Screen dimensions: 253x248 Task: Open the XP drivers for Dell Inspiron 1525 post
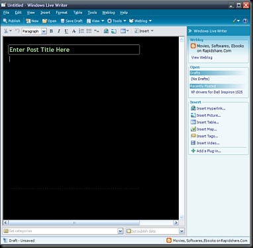click(x=217, y=92)
